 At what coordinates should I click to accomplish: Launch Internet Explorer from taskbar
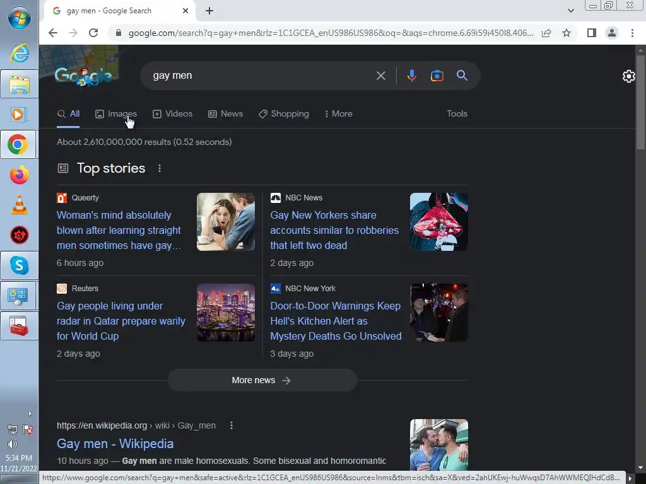pyautogui.click(x=20, y=54)
